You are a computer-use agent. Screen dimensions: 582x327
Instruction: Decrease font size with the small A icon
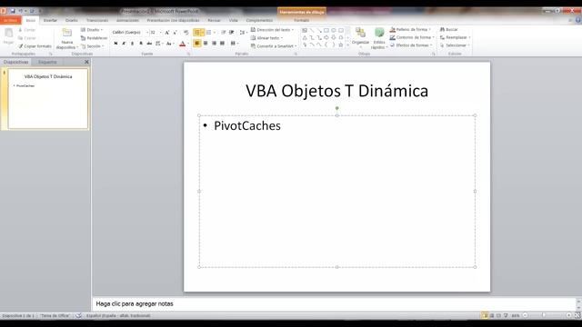(176, 33)
